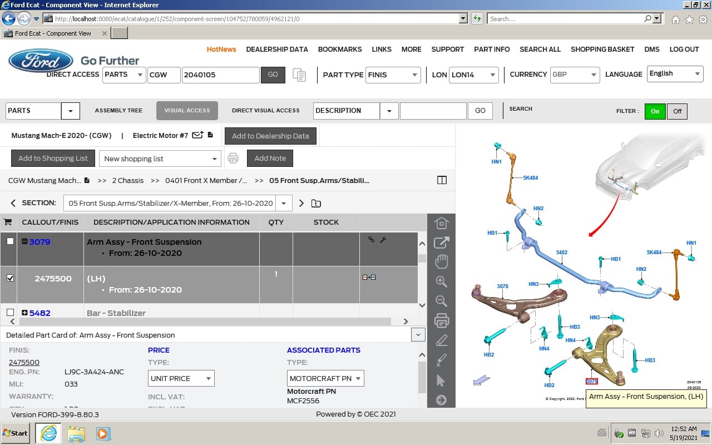Click the home icon in the diagram toolbar
The height and width of the screenshot is (445, 712).
(442, 223)
